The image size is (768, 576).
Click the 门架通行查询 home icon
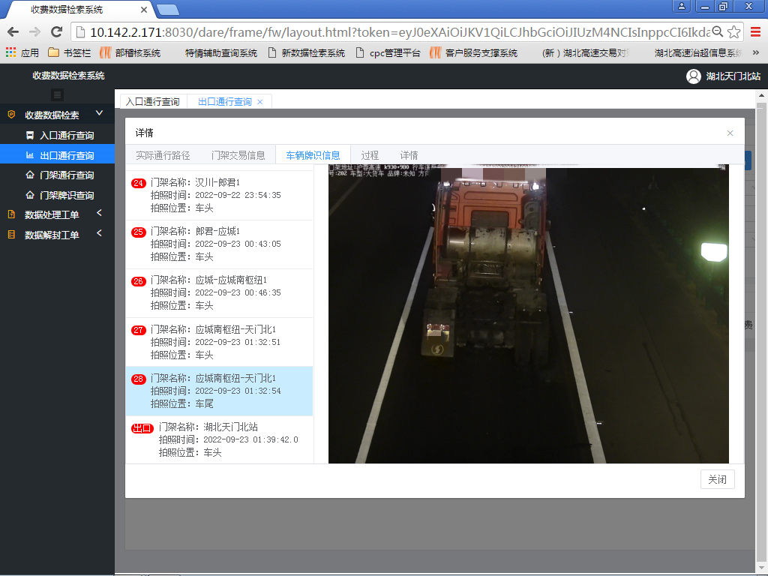point(30,175)
